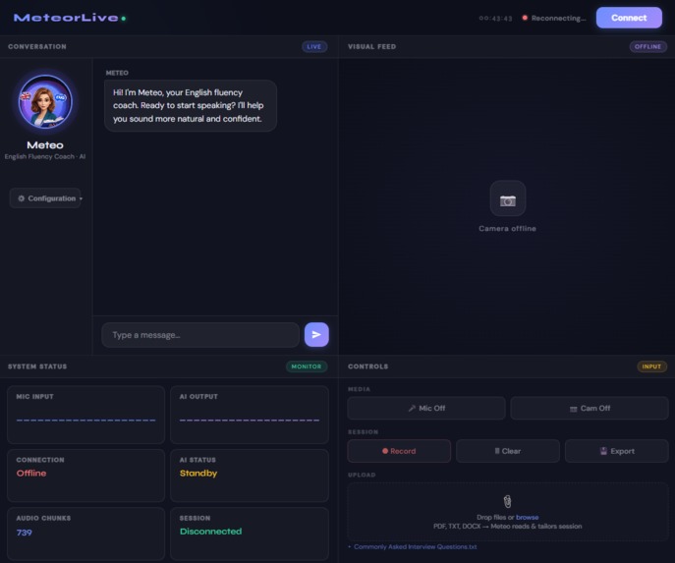The image size is (675, 563).
Task: Click the camera icon on Cam Off
Action: coord(574,409)
